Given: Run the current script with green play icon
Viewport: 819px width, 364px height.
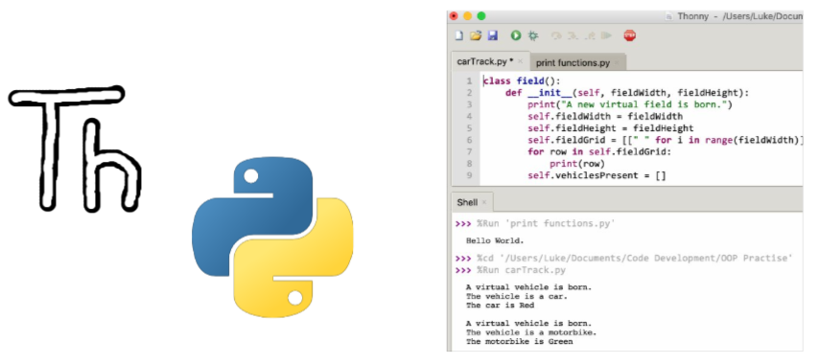Looking at the screenshot, I should 516,35.
